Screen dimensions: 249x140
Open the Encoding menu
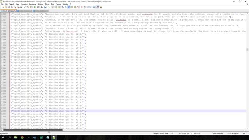[x=24, y=4]
